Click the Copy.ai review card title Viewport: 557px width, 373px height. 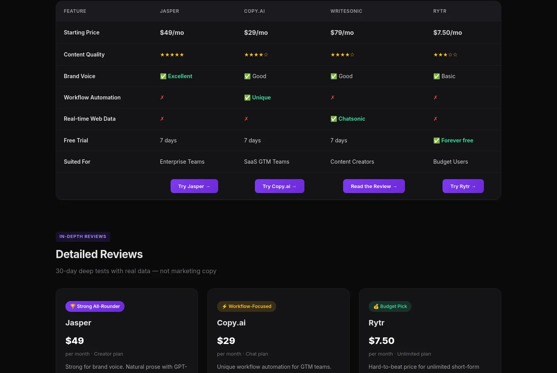coord(231,323)
